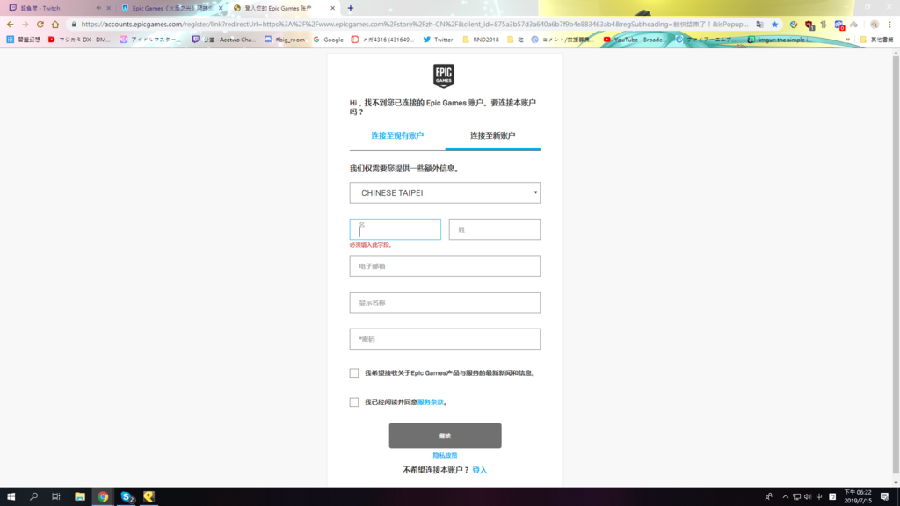Click the last name 姓 field
Screen dimensions: 900x506
click(494, 229)
